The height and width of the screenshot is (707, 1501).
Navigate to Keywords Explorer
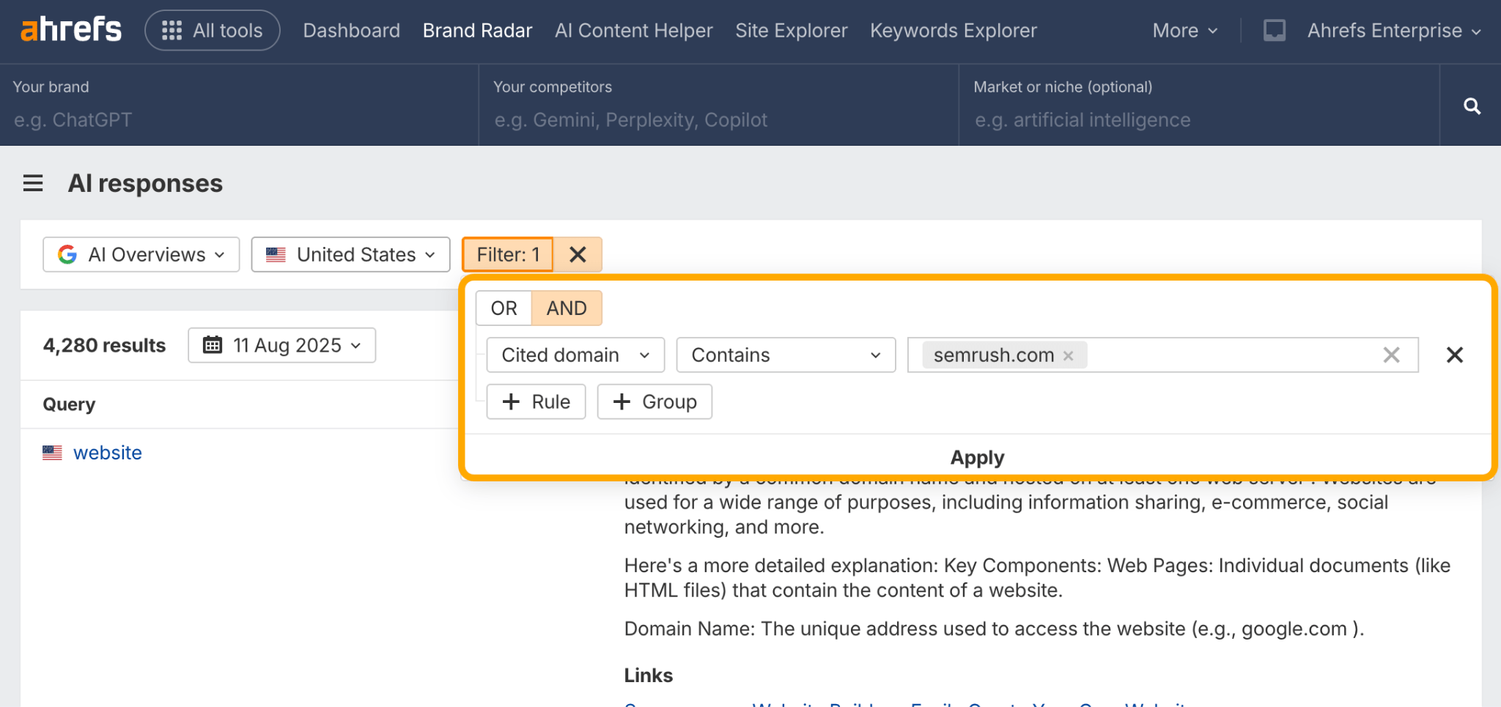pyautogui.click(x=953, y=30)
